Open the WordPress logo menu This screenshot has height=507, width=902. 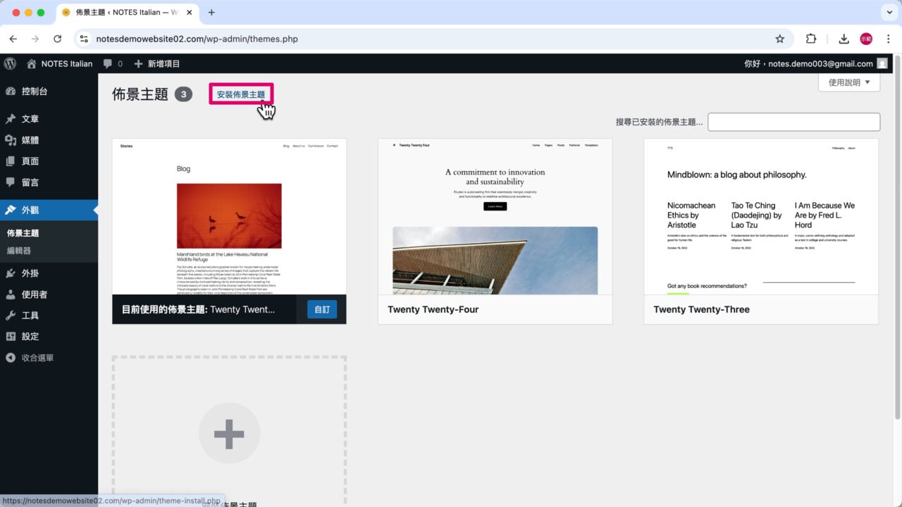(x=10, y=63)
